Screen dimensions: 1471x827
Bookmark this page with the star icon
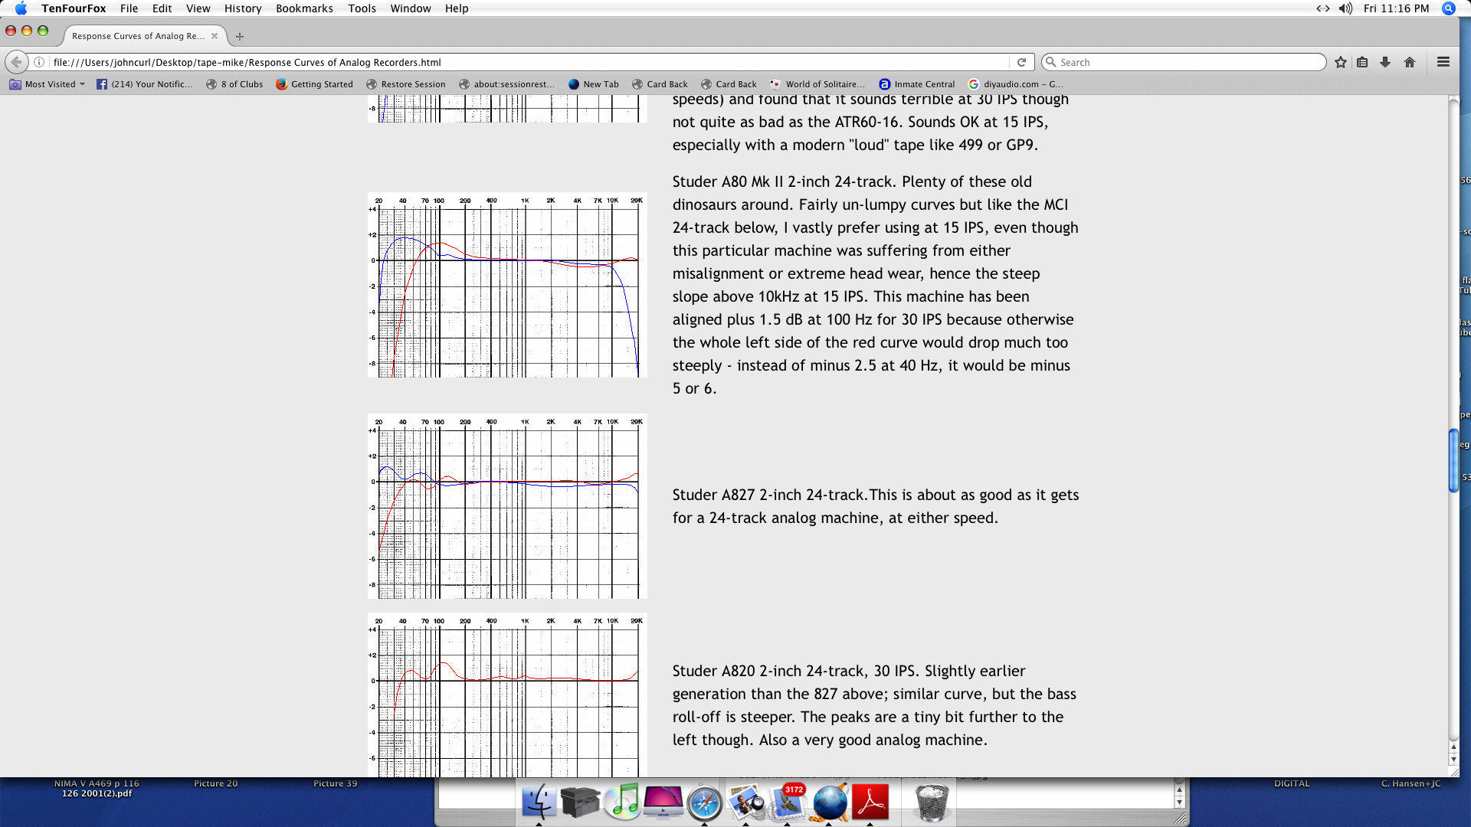[x=1340, y=62]
